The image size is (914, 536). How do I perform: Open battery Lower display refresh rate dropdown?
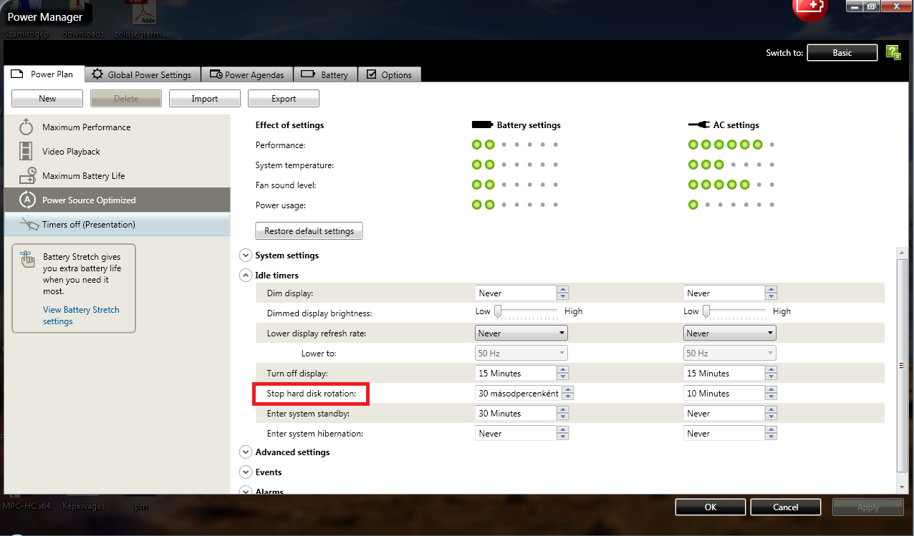coord(521,333)
